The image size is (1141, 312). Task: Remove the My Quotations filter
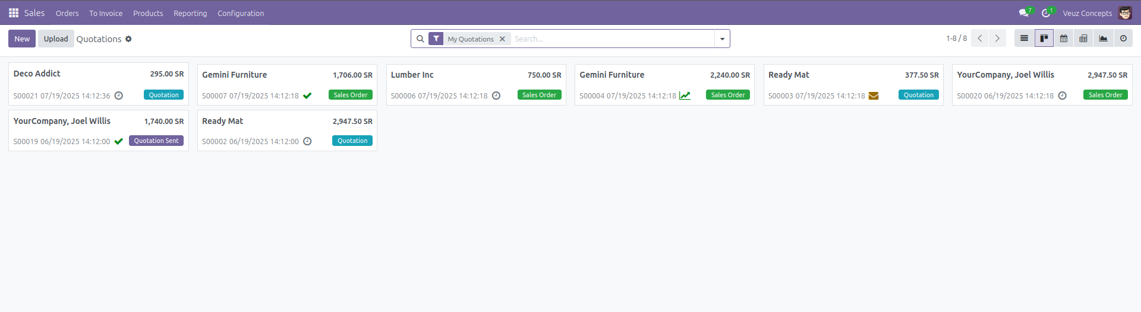(x=502, y=39)
